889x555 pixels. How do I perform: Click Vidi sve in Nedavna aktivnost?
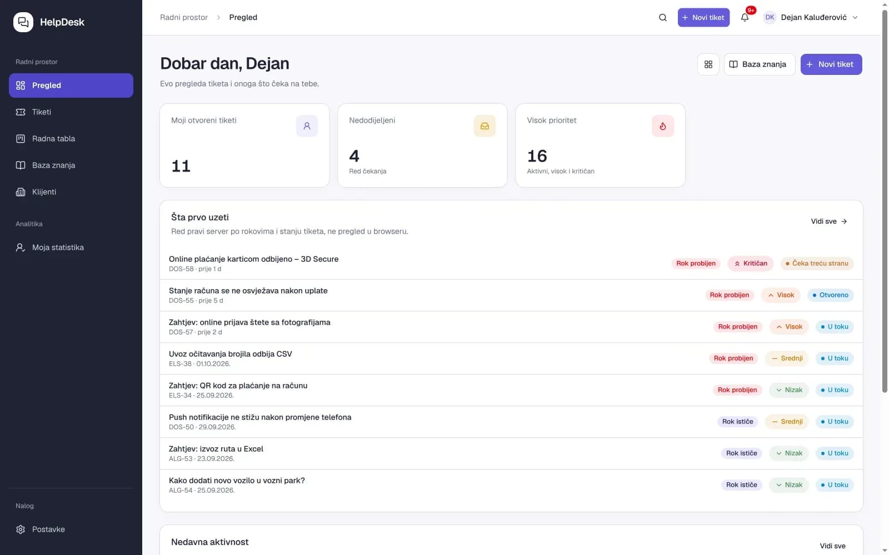tap(833, 546)
